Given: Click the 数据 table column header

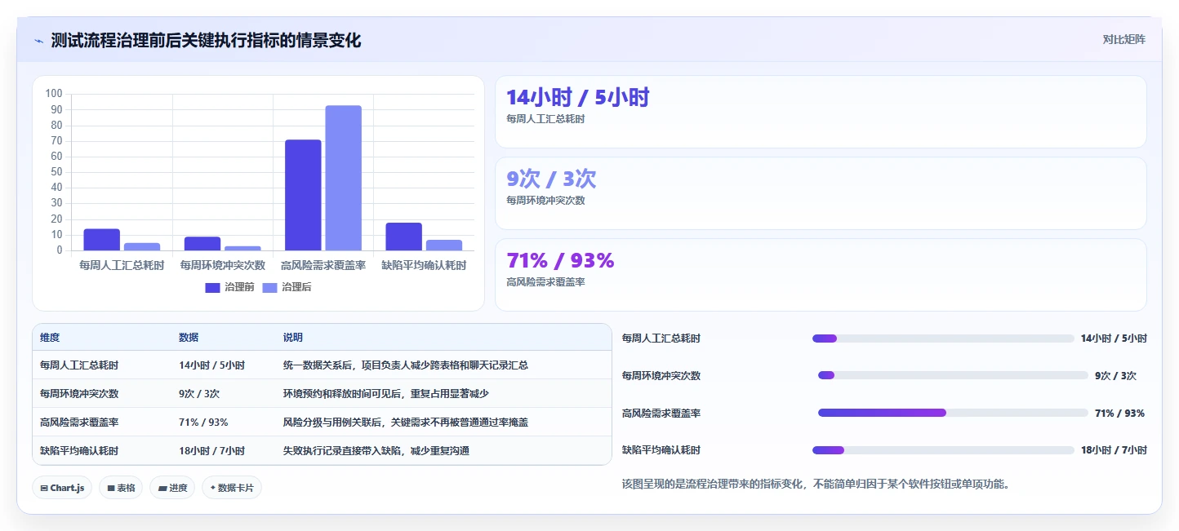Looking at the screenshot, I should [x=189, y=338].
